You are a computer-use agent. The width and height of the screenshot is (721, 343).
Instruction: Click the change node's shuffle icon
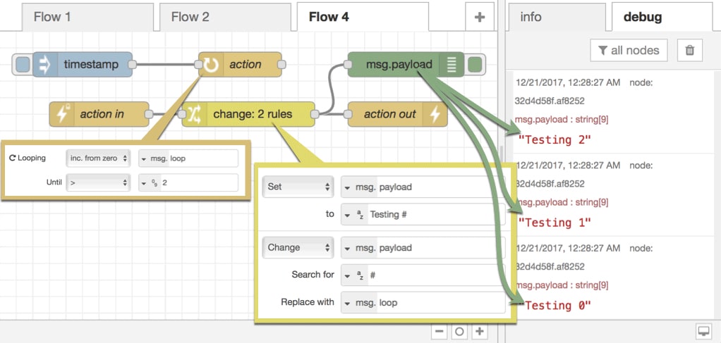pos(195,114)
